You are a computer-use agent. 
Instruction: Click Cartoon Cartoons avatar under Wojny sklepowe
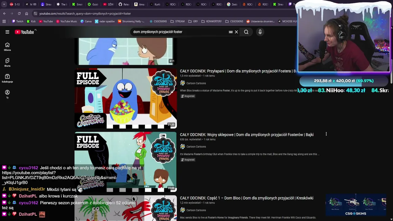pyautogui.click(x=183, y=147)
